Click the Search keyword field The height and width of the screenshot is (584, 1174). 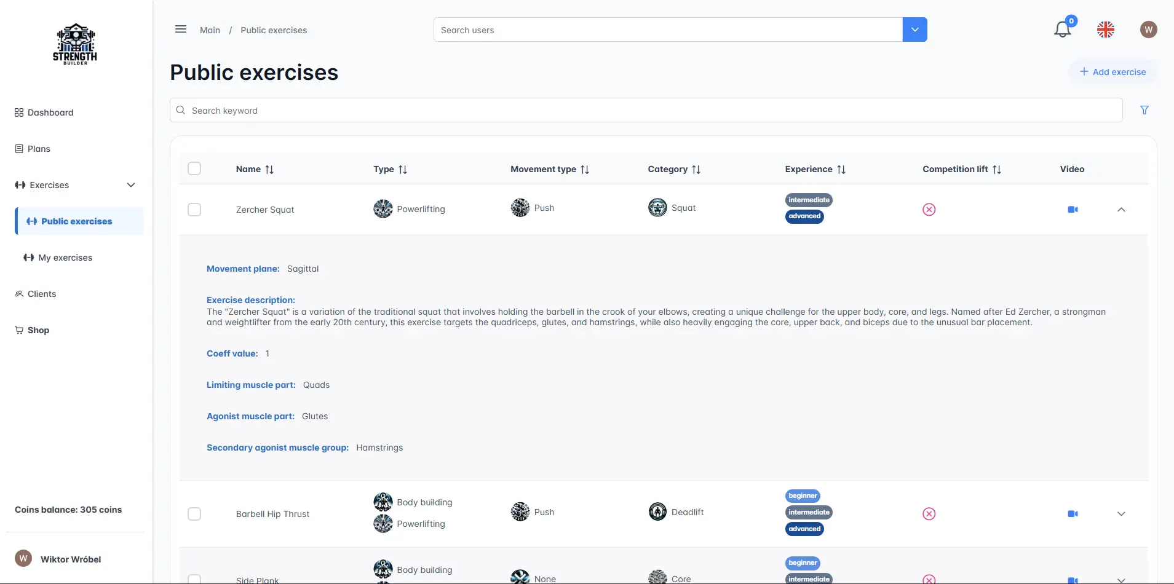click(646, 111)
